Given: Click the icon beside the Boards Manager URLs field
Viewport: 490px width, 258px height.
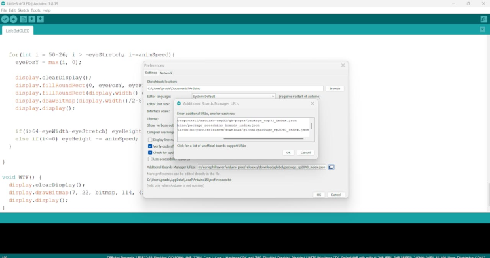Looking at the screenshot, I should point(331,167).
